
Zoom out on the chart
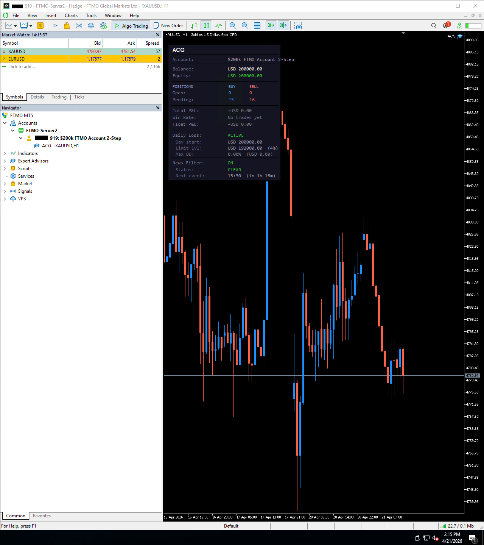pyautogui.click(x=245, y=26)
